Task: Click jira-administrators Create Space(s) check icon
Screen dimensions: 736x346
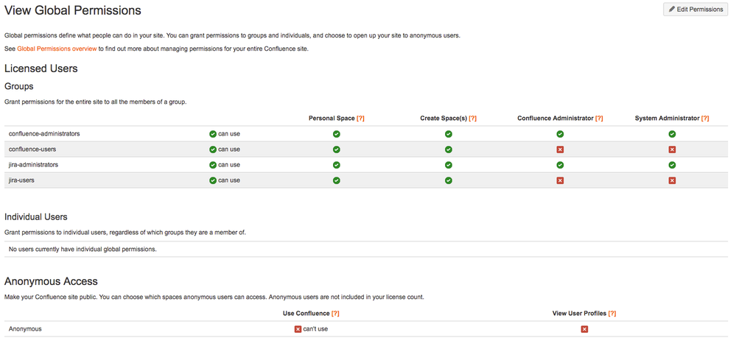Action: (449, 165)
